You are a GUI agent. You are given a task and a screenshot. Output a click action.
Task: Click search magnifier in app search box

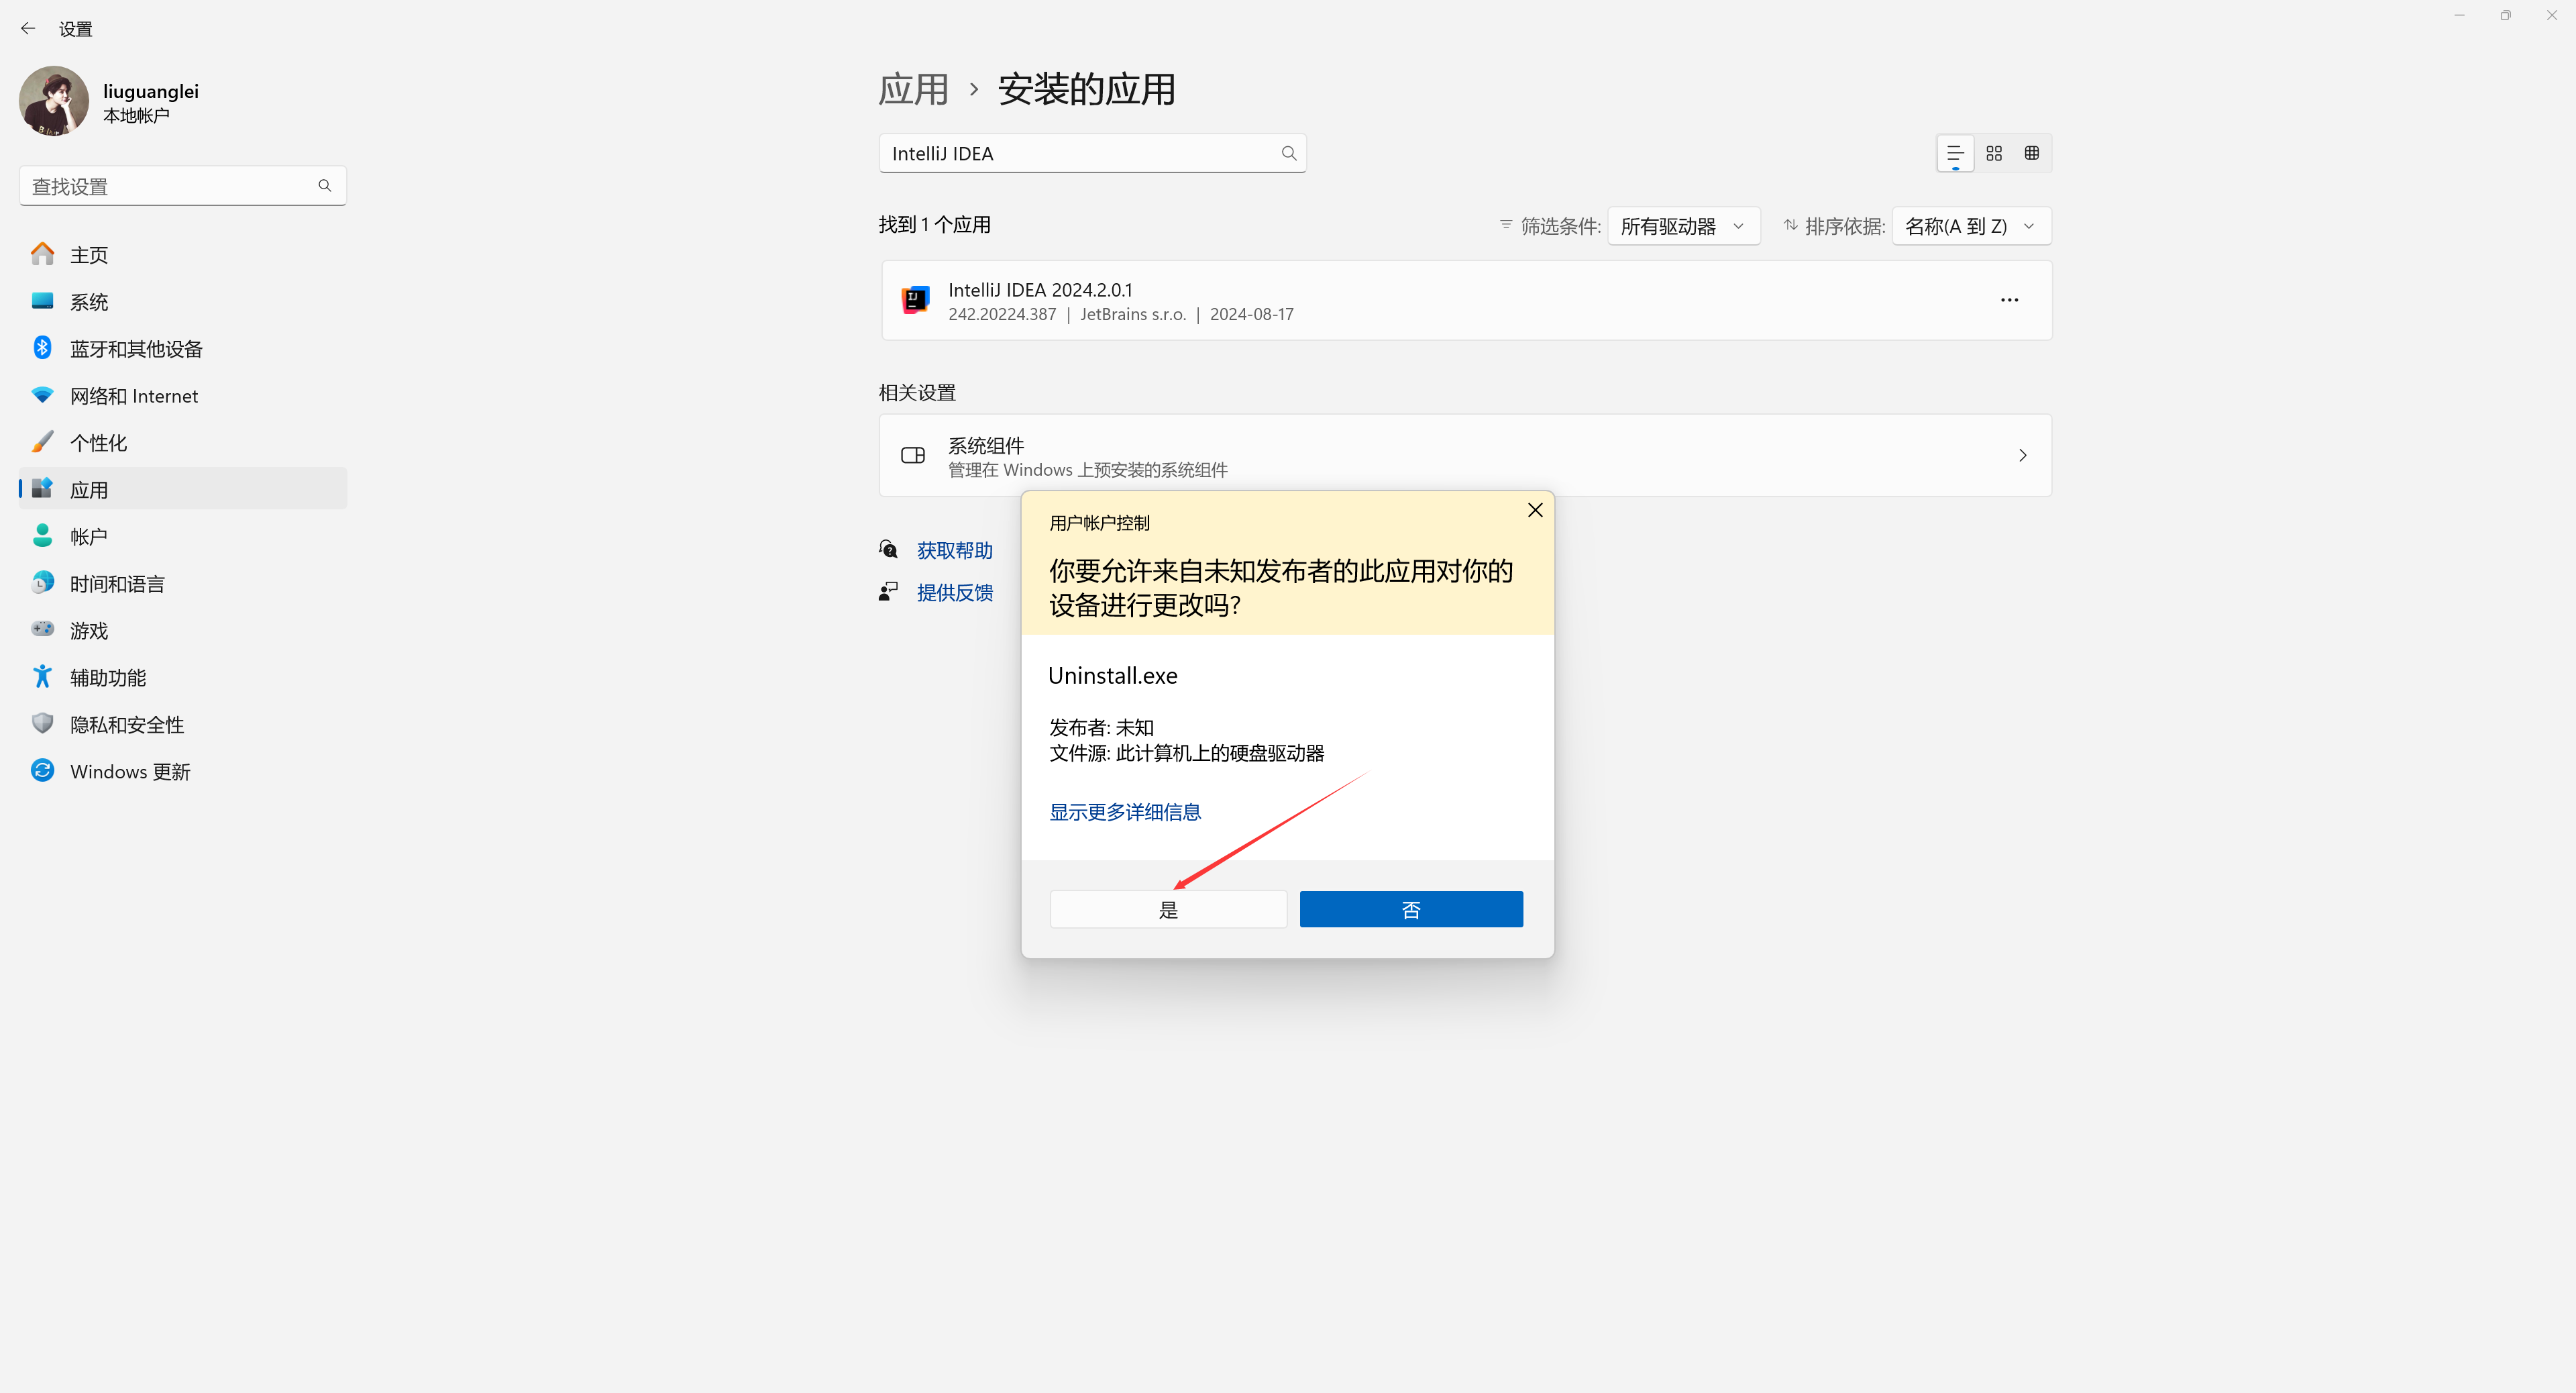pos(1288,153)
